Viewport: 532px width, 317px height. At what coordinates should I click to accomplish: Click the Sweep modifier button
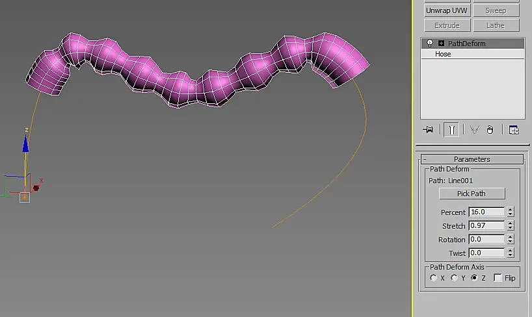click(496, 10)
